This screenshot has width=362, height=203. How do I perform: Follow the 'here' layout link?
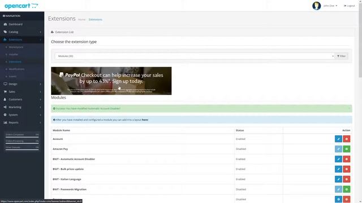coord(145,120)
